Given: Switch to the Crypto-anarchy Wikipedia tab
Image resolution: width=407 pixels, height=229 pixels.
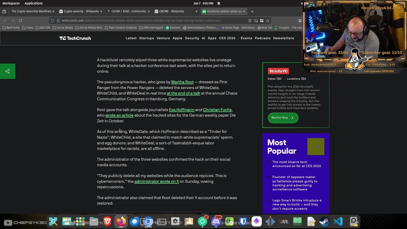Looking at the screenshot, I should click(x=81, y=11).
